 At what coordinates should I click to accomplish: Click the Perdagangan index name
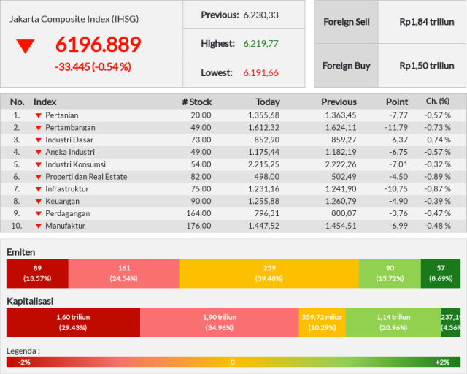point(68,213)
